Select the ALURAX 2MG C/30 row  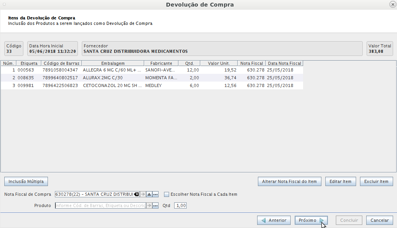tap(152, 78)
